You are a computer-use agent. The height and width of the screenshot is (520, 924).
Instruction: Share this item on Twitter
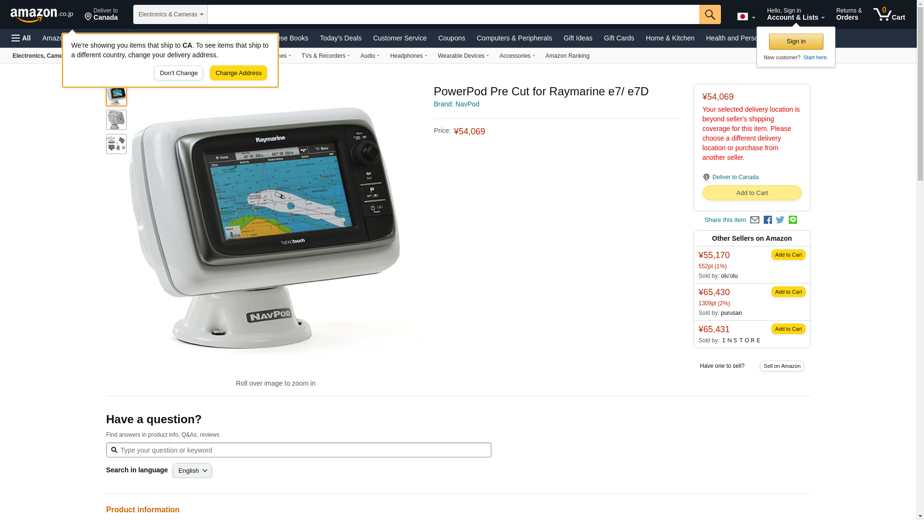click(780, 220)
